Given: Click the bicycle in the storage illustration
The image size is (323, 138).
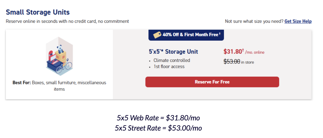Looking at the screenshot, I should click(66, 67).
